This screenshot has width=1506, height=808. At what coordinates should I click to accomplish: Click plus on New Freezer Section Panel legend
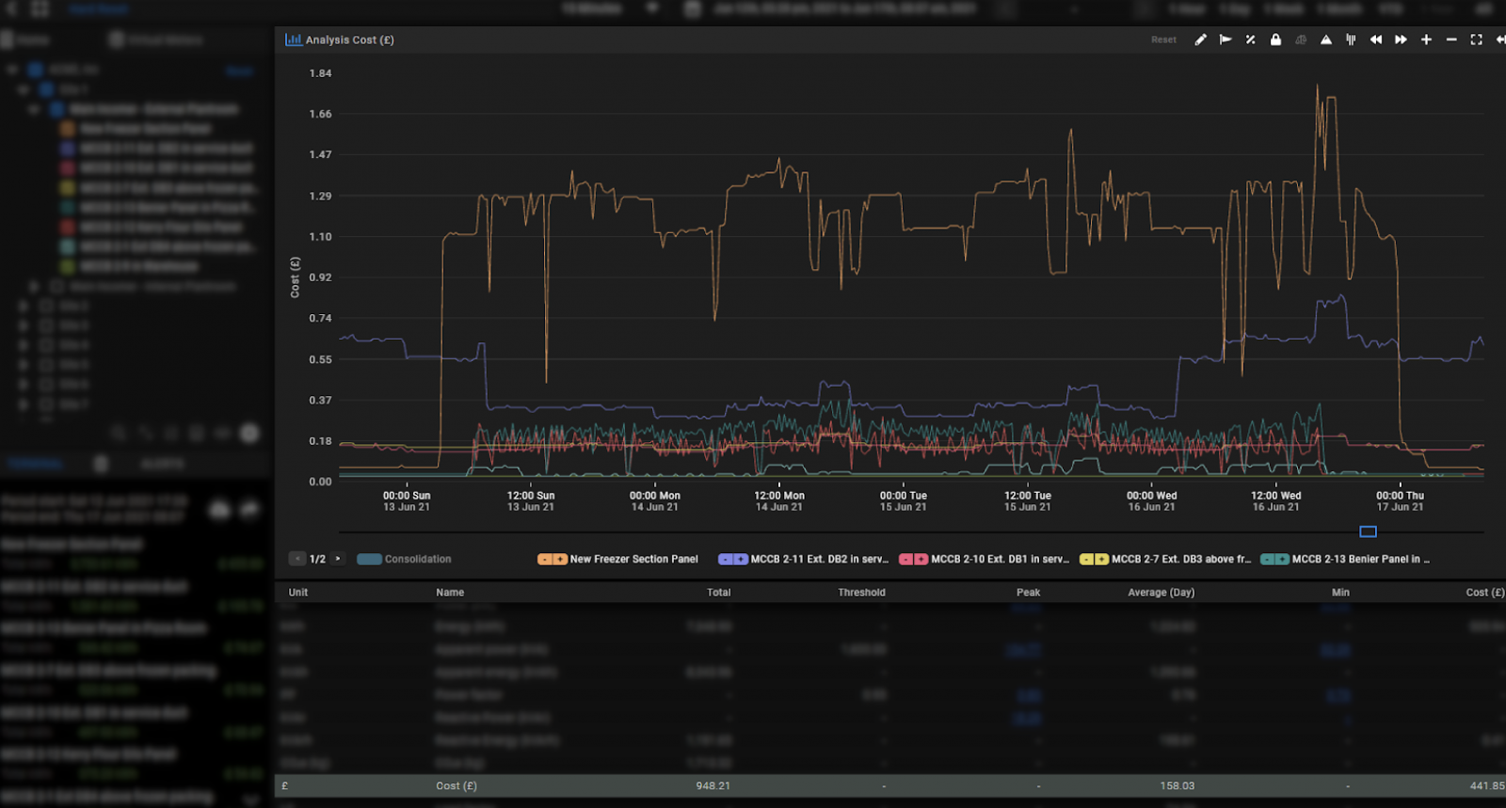pyautogui.click(x=560, y=559)
